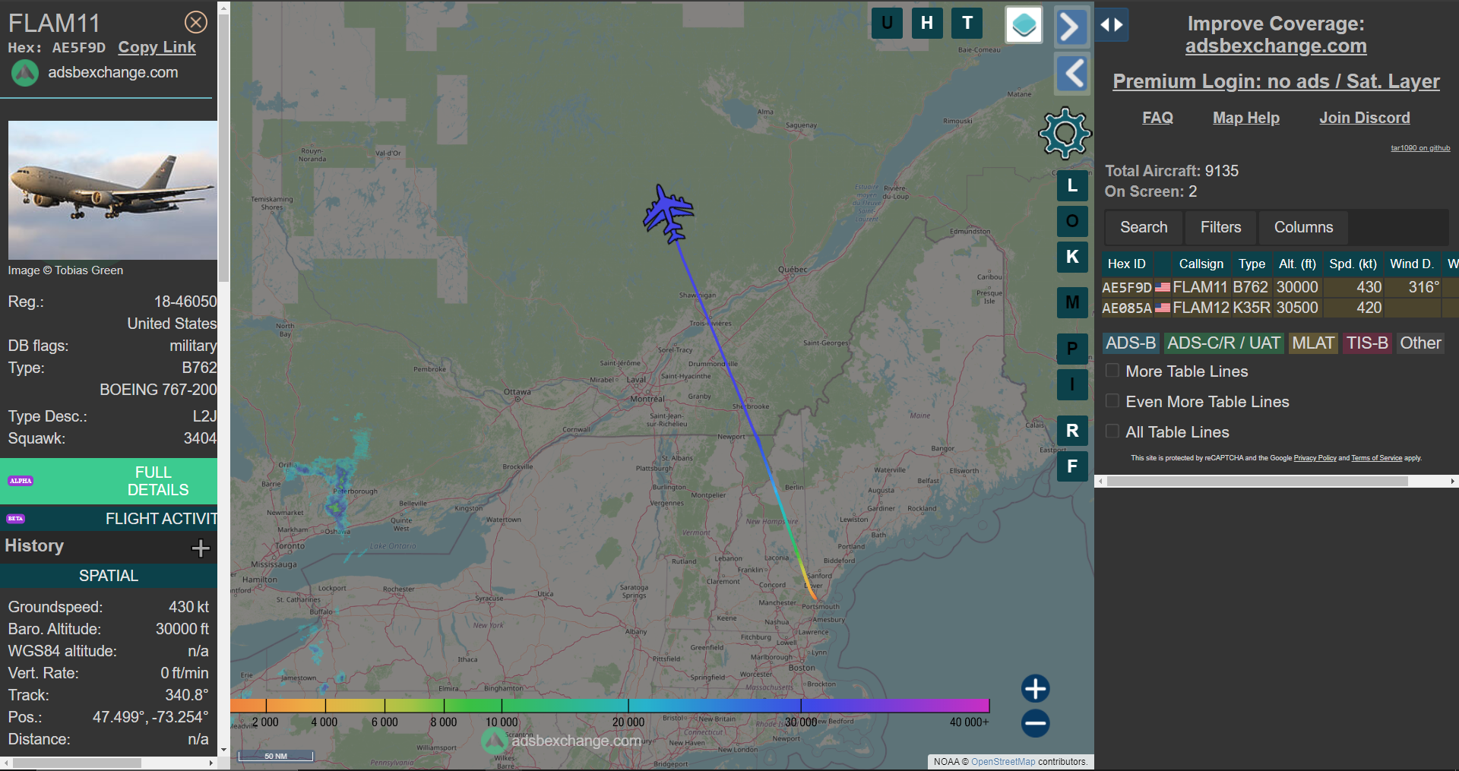Toggle sidebar width double-arrow button
The image size is (1459, 771).
pos(1112,25)
